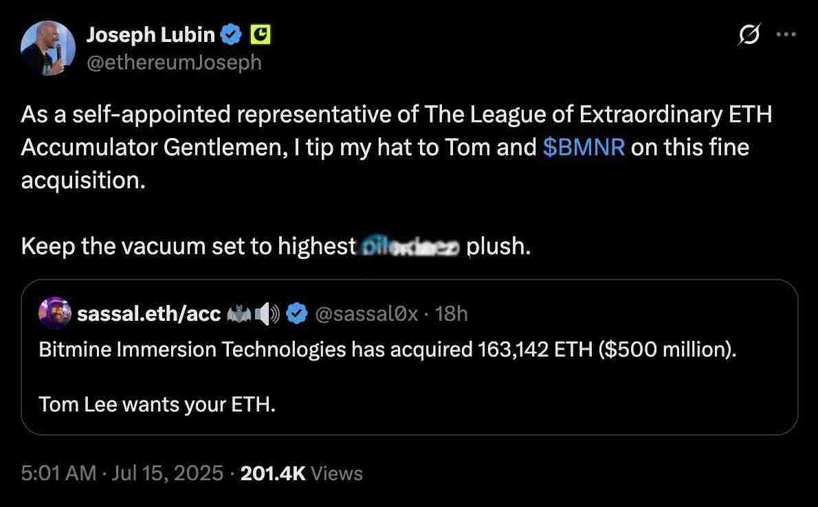Open the sassal.eth/acc display name
Image resolution: width=818 pixels, height=507 pixels.
click(x=148, y=314)
